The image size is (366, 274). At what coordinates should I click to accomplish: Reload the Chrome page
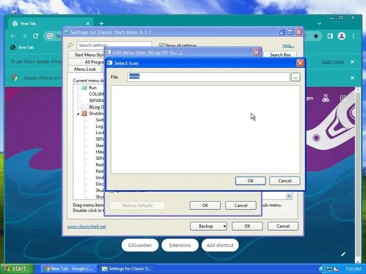(x=36, y=36)
